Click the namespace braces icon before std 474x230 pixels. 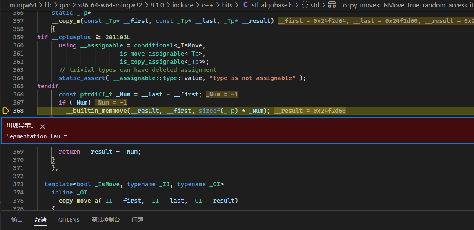pyautogui.click(x=305, y=5)
